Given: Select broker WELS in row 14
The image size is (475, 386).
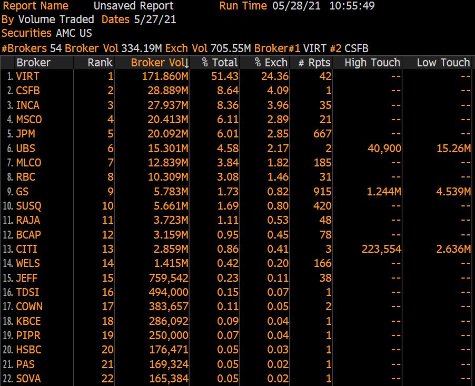Looking at the screenshot, I should (x=28, y=263).
